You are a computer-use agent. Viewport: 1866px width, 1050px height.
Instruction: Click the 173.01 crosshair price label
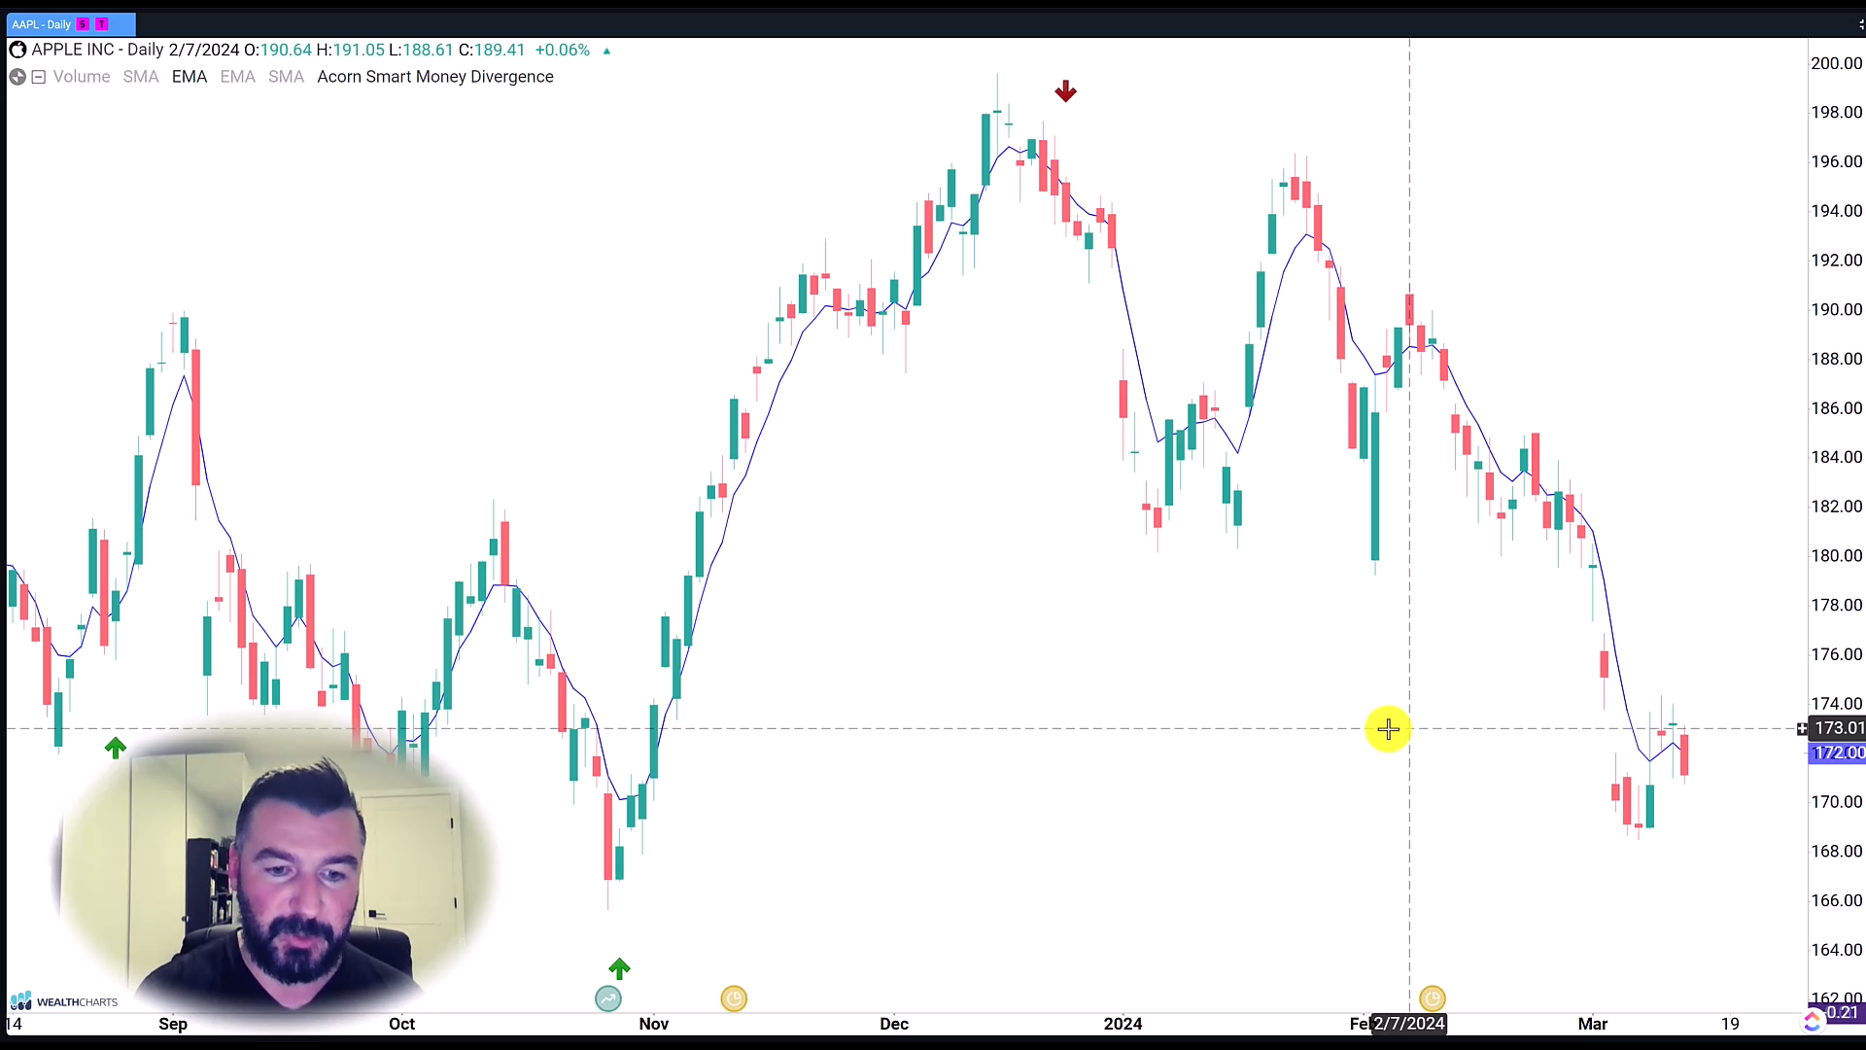(1838, 728)
